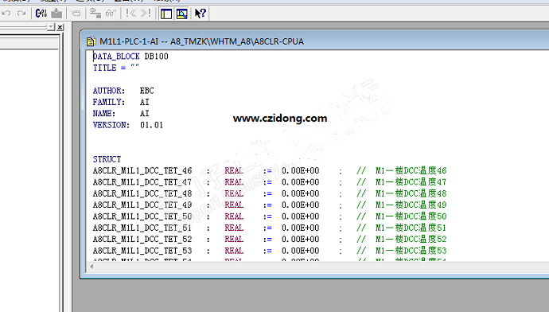This screenshot has width=549, height=312.
Task: Click the Redo arrow in toolbar
Action: [x=21, y=14]
